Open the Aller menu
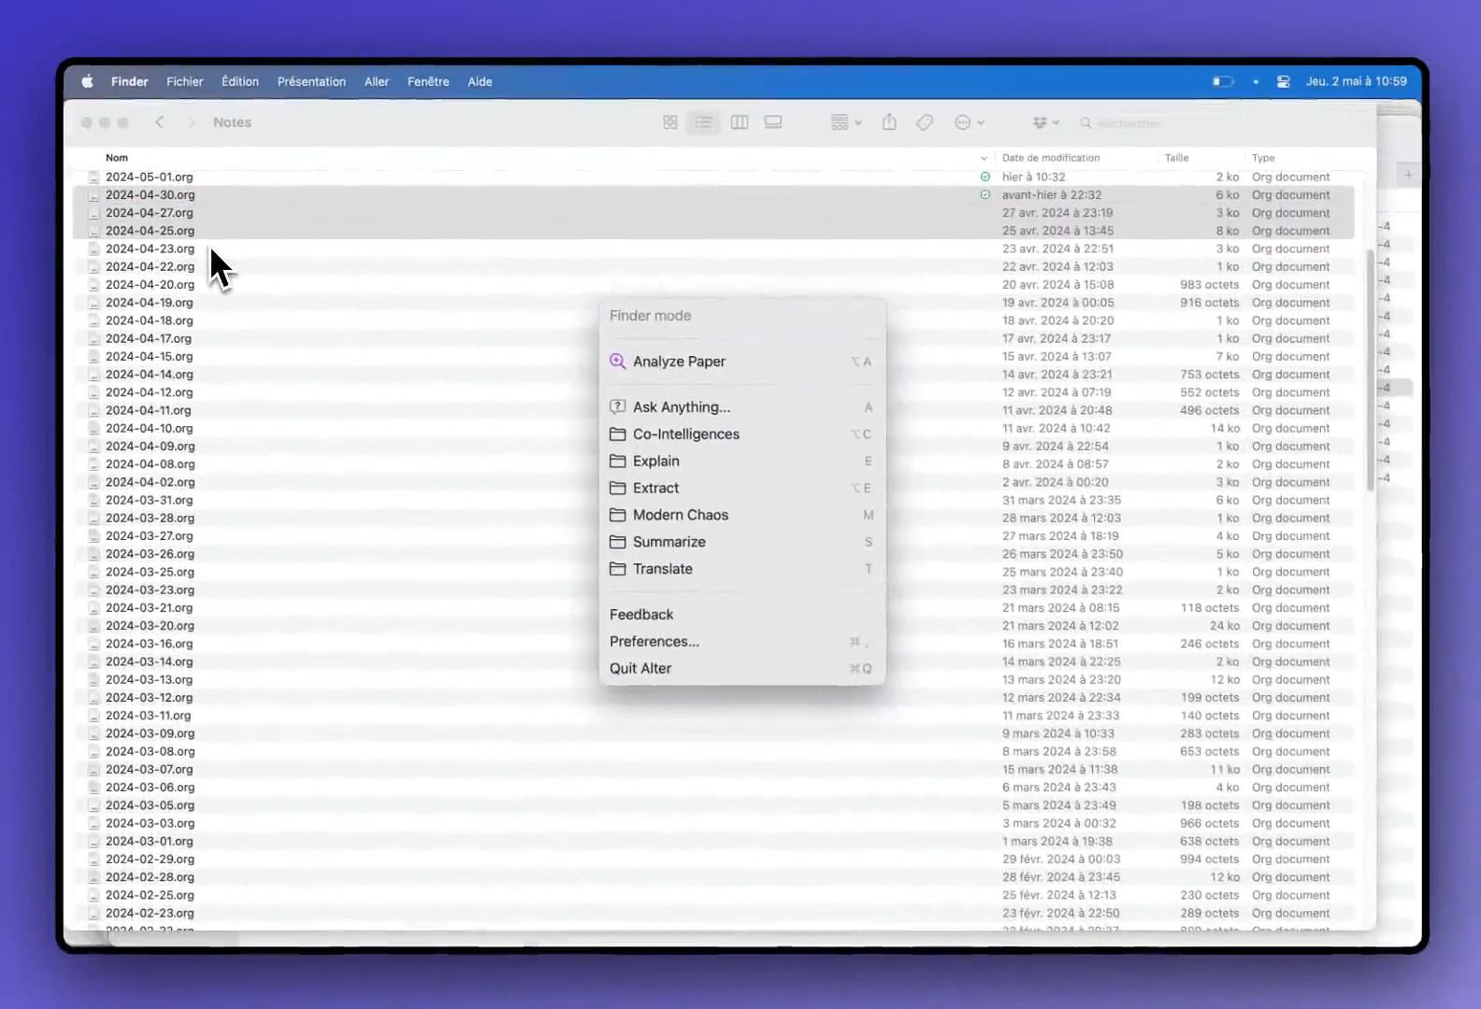This screenshot has height=1009, width=1481. click(377, 81)
